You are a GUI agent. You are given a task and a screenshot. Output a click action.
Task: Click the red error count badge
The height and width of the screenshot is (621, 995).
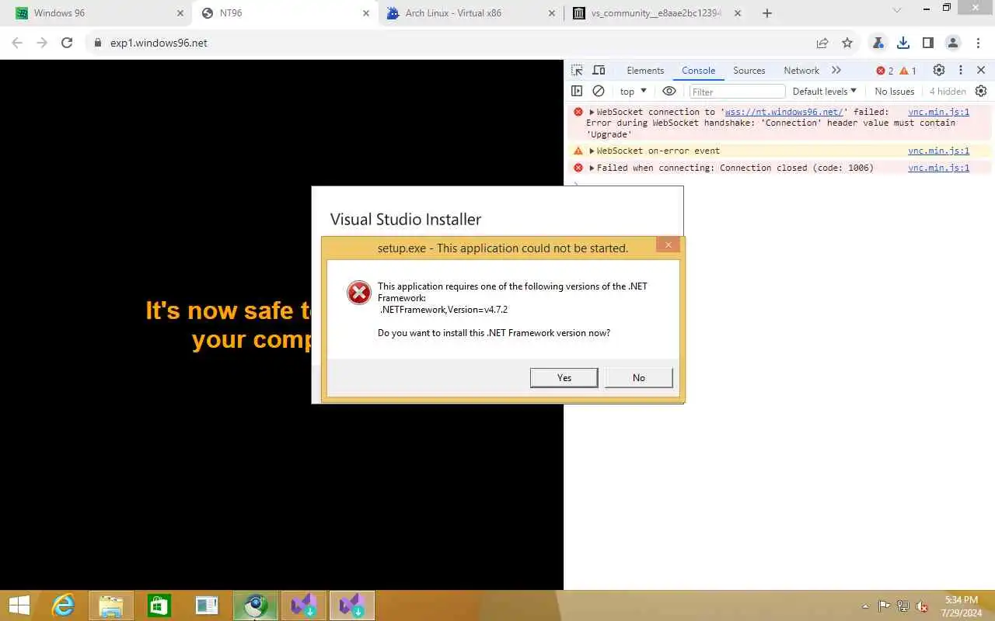885,71
